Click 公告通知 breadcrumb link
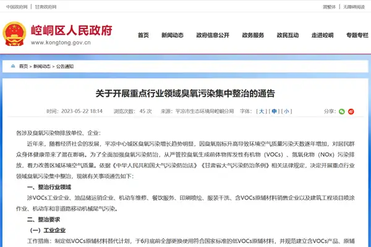Image resolution: width=371 pixels, height=247 pixels. pyautogui.click(x=64, y=65)
